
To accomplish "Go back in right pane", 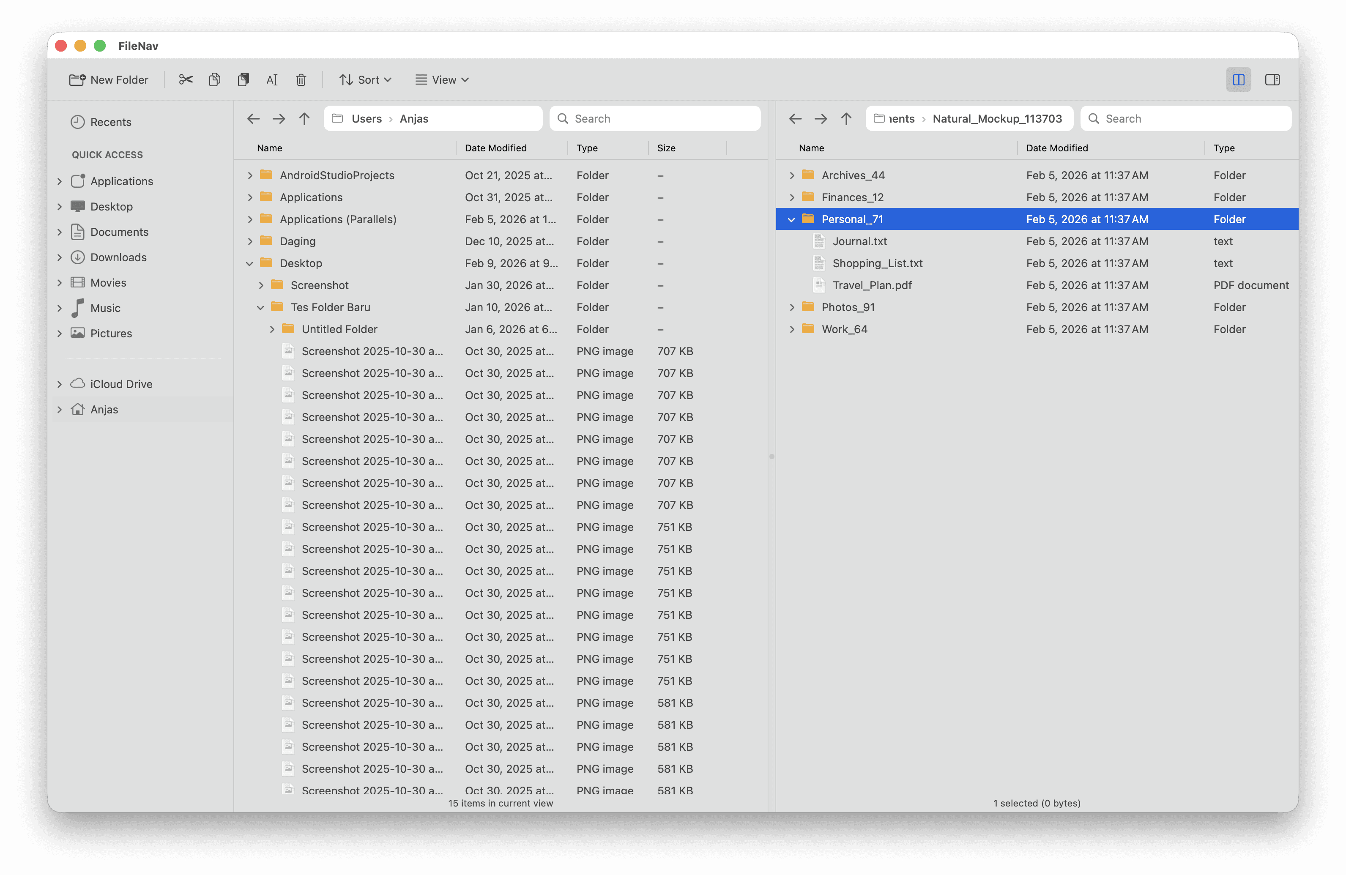I will pos(795,119).
